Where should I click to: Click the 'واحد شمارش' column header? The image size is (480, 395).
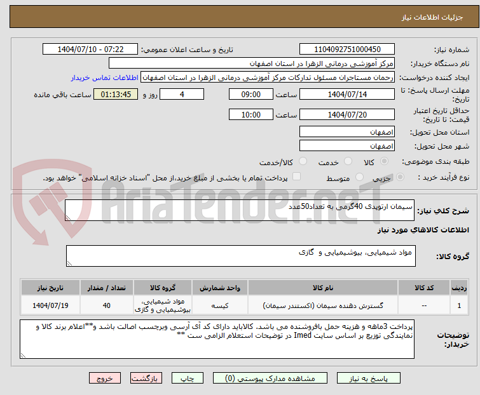[x=220, y=288]
